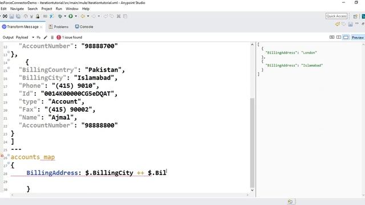The width and height of the screenshot is (365, 205).
Task: Click the green Run button icon
Action: 71,17
